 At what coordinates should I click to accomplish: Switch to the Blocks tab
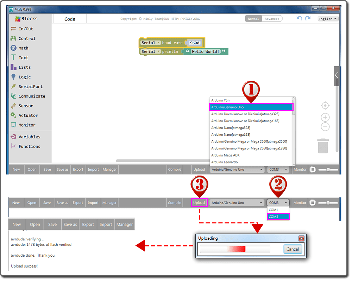pos(26,19)
